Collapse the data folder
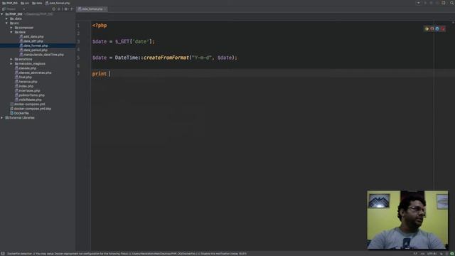This screenshot has width=455, height=256. click(x=11, y=32)
